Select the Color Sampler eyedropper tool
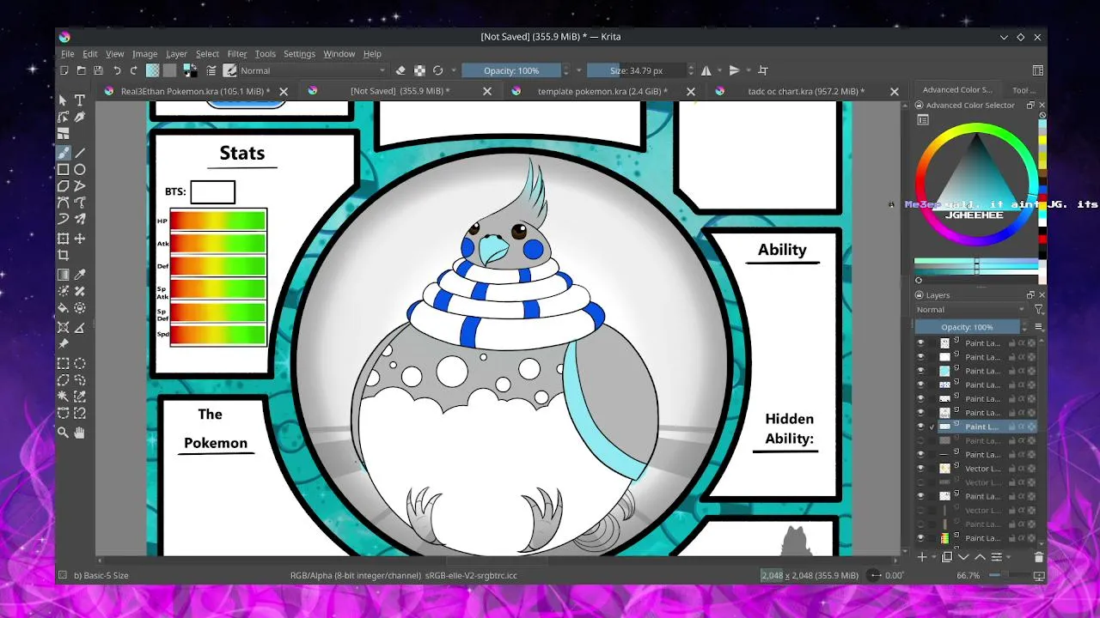The image size is (1100, 618). point(80,275)
